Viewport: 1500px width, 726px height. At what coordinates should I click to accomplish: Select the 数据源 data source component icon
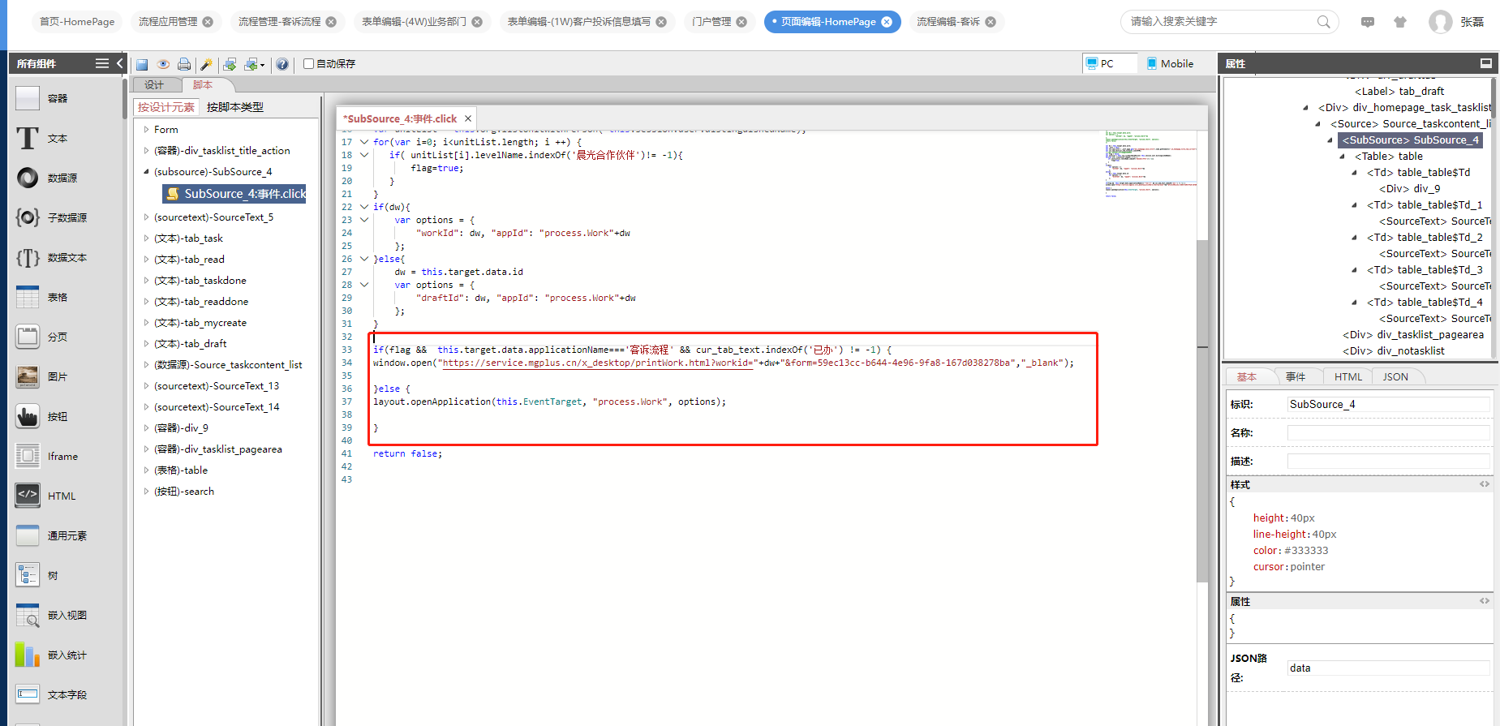tap(28, 178)
